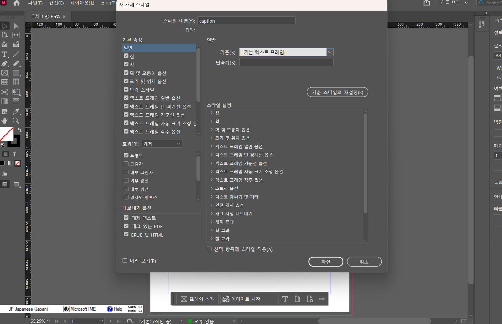Click the style settings list scrollbar
The height and width of the screenshot is (324, 502).
click(365, 163)
